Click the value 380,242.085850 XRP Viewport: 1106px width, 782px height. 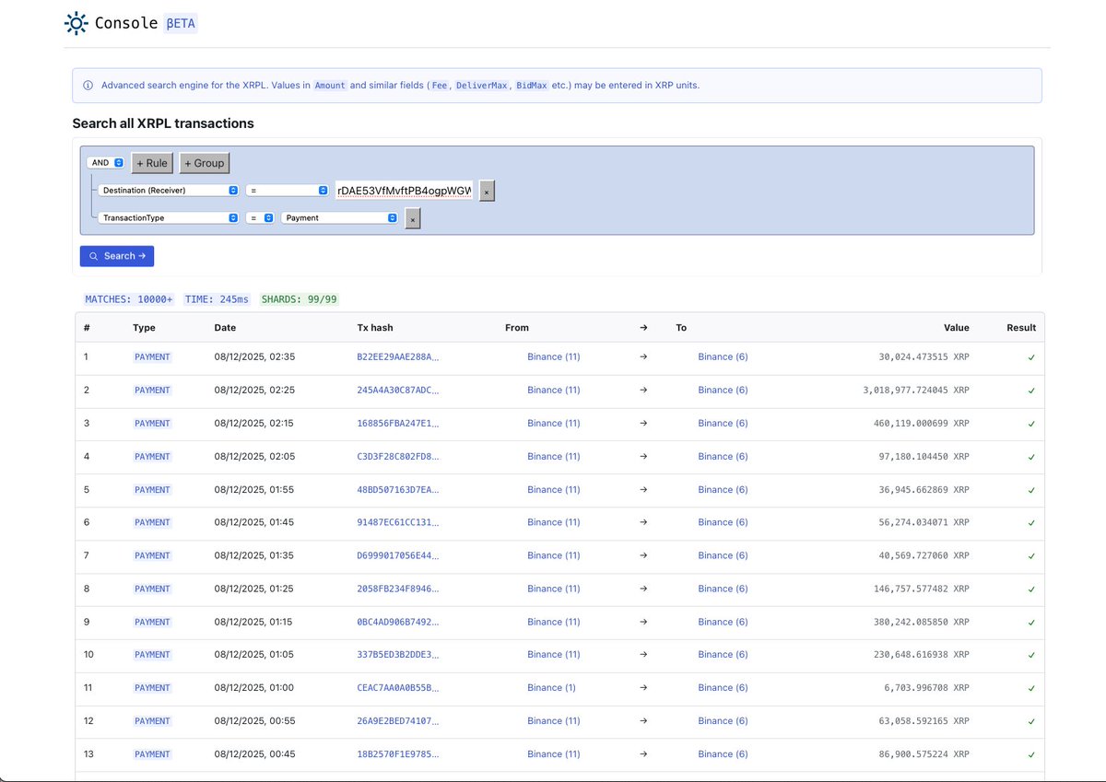(x=922, y=622)
